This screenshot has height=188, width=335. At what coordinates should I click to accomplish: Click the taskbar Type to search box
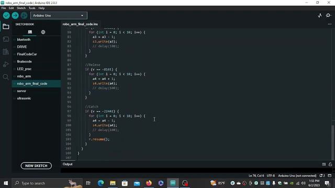[47, 183]
